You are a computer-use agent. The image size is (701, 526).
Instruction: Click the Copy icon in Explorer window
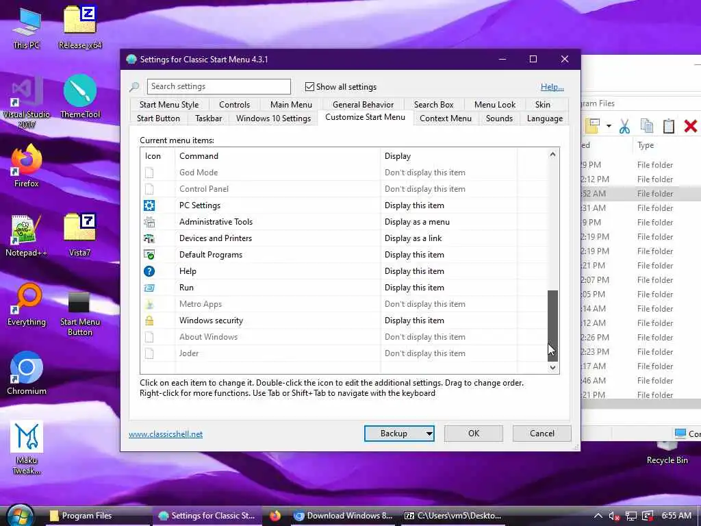coord(646,126)
